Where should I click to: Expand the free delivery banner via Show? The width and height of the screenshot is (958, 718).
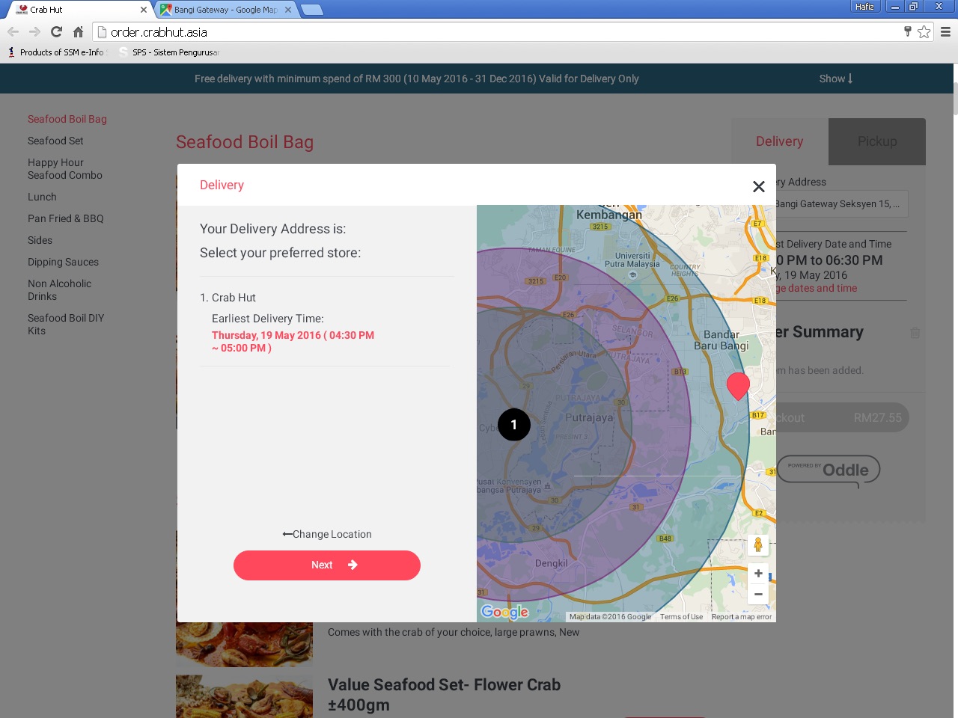pos(835,79)
